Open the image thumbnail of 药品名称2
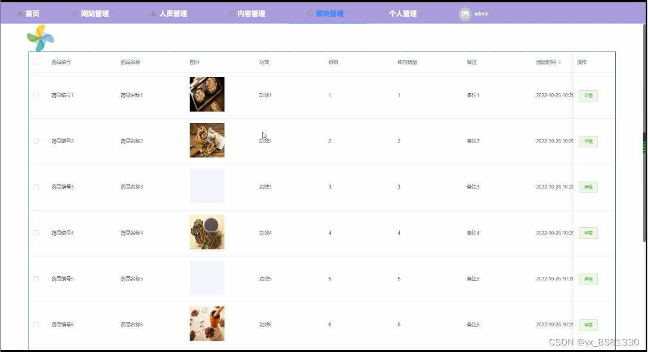This screenshot has height=352, width=648. click(207, 140)
